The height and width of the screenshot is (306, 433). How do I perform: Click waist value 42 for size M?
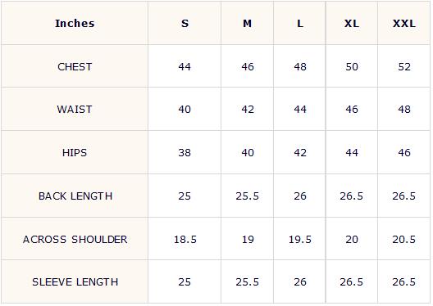tap(248, 110)
